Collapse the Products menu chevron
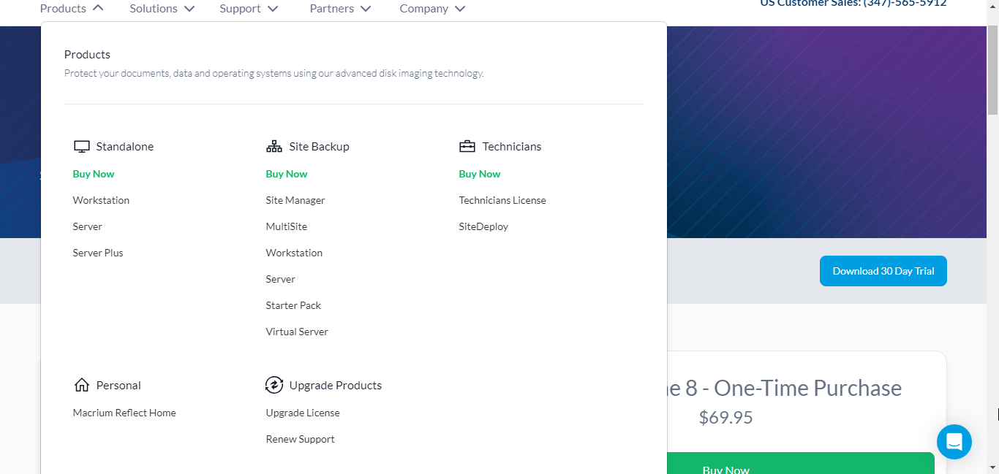Screen dimensions: 999x474 [98, 8]
